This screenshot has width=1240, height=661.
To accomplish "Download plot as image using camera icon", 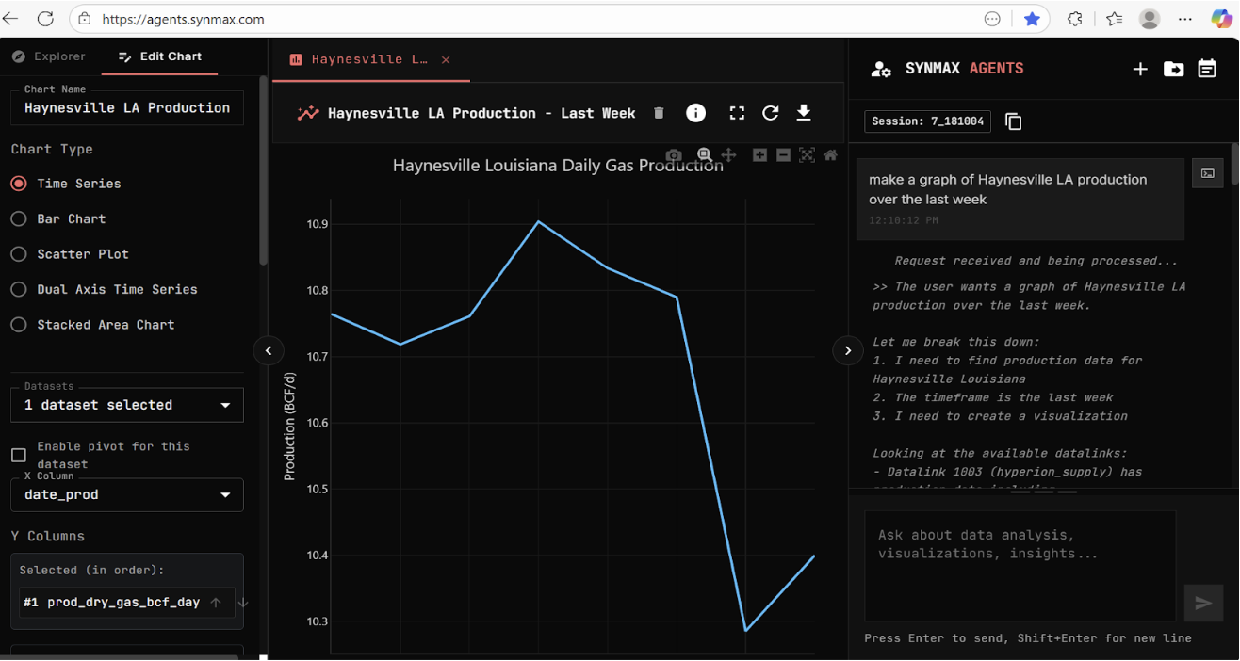I will (x=673, y=155).
